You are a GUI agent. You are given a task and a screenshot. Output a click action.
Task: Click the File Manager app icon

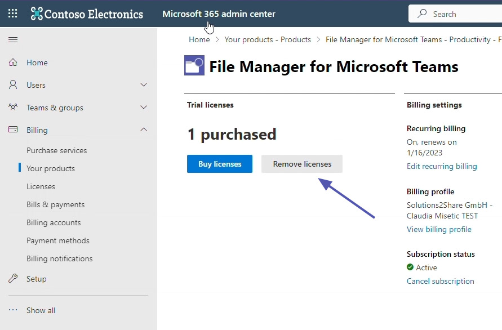point(194,65)
